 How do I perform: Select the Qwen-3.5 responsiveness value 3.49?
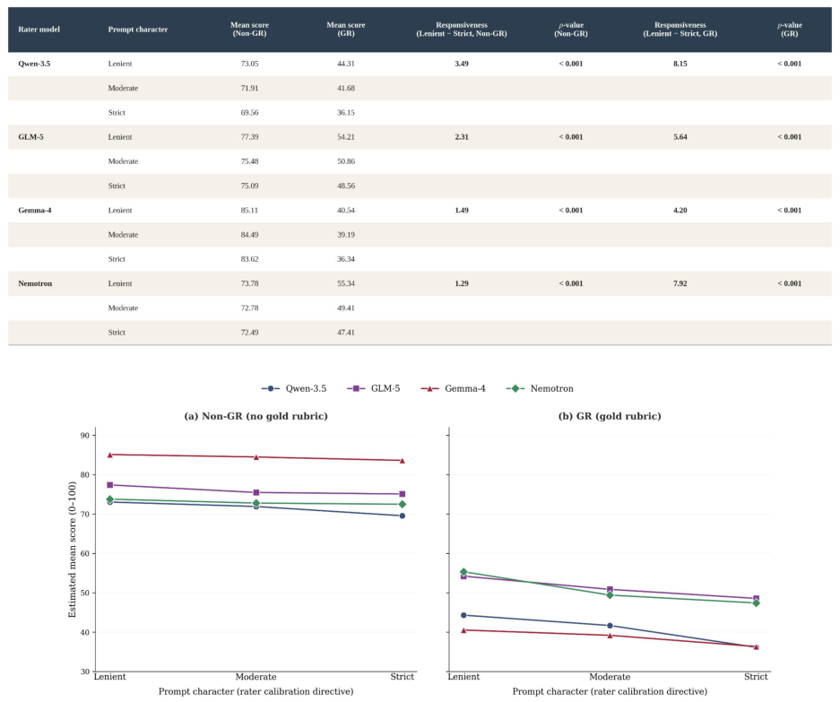coord(462,64)
